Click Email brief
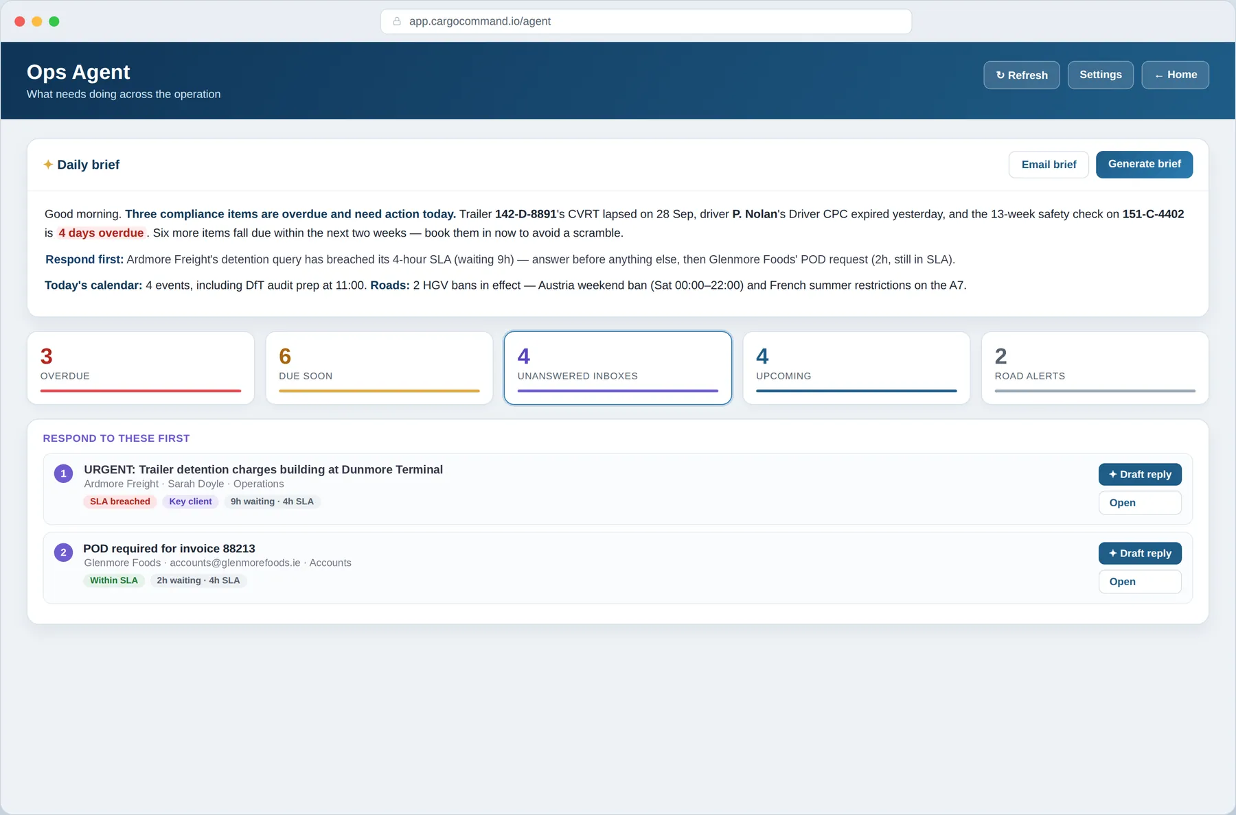1236x815 pixels. click(1049, 165)
